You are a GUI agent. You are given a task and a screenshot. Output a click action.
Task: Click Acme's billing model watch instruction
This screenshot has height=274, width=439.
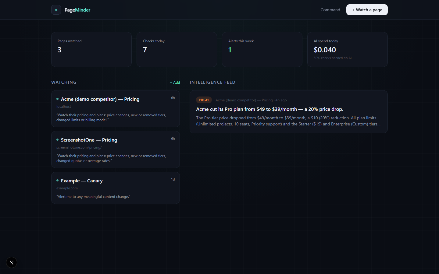(111, 118)
